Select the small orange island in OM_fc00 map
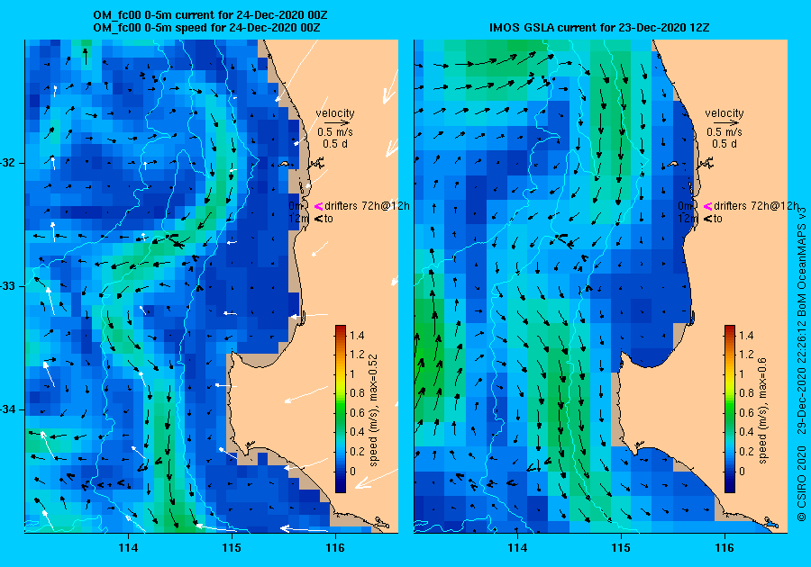 click(x=284, y=164)
